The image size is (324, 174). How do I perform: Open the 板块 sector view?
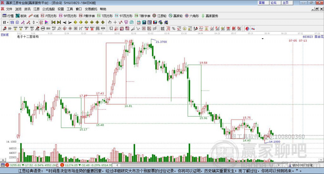click(21, 16)
